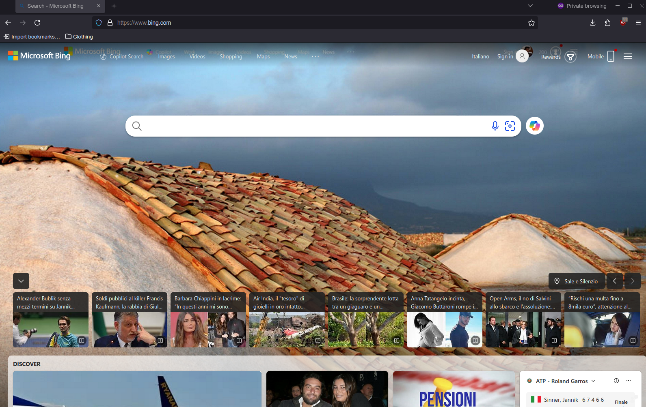The width and height of the screenshot is (646, 407).
Task: Open Microsoft Rewards trophy
Action: [570, 57]
